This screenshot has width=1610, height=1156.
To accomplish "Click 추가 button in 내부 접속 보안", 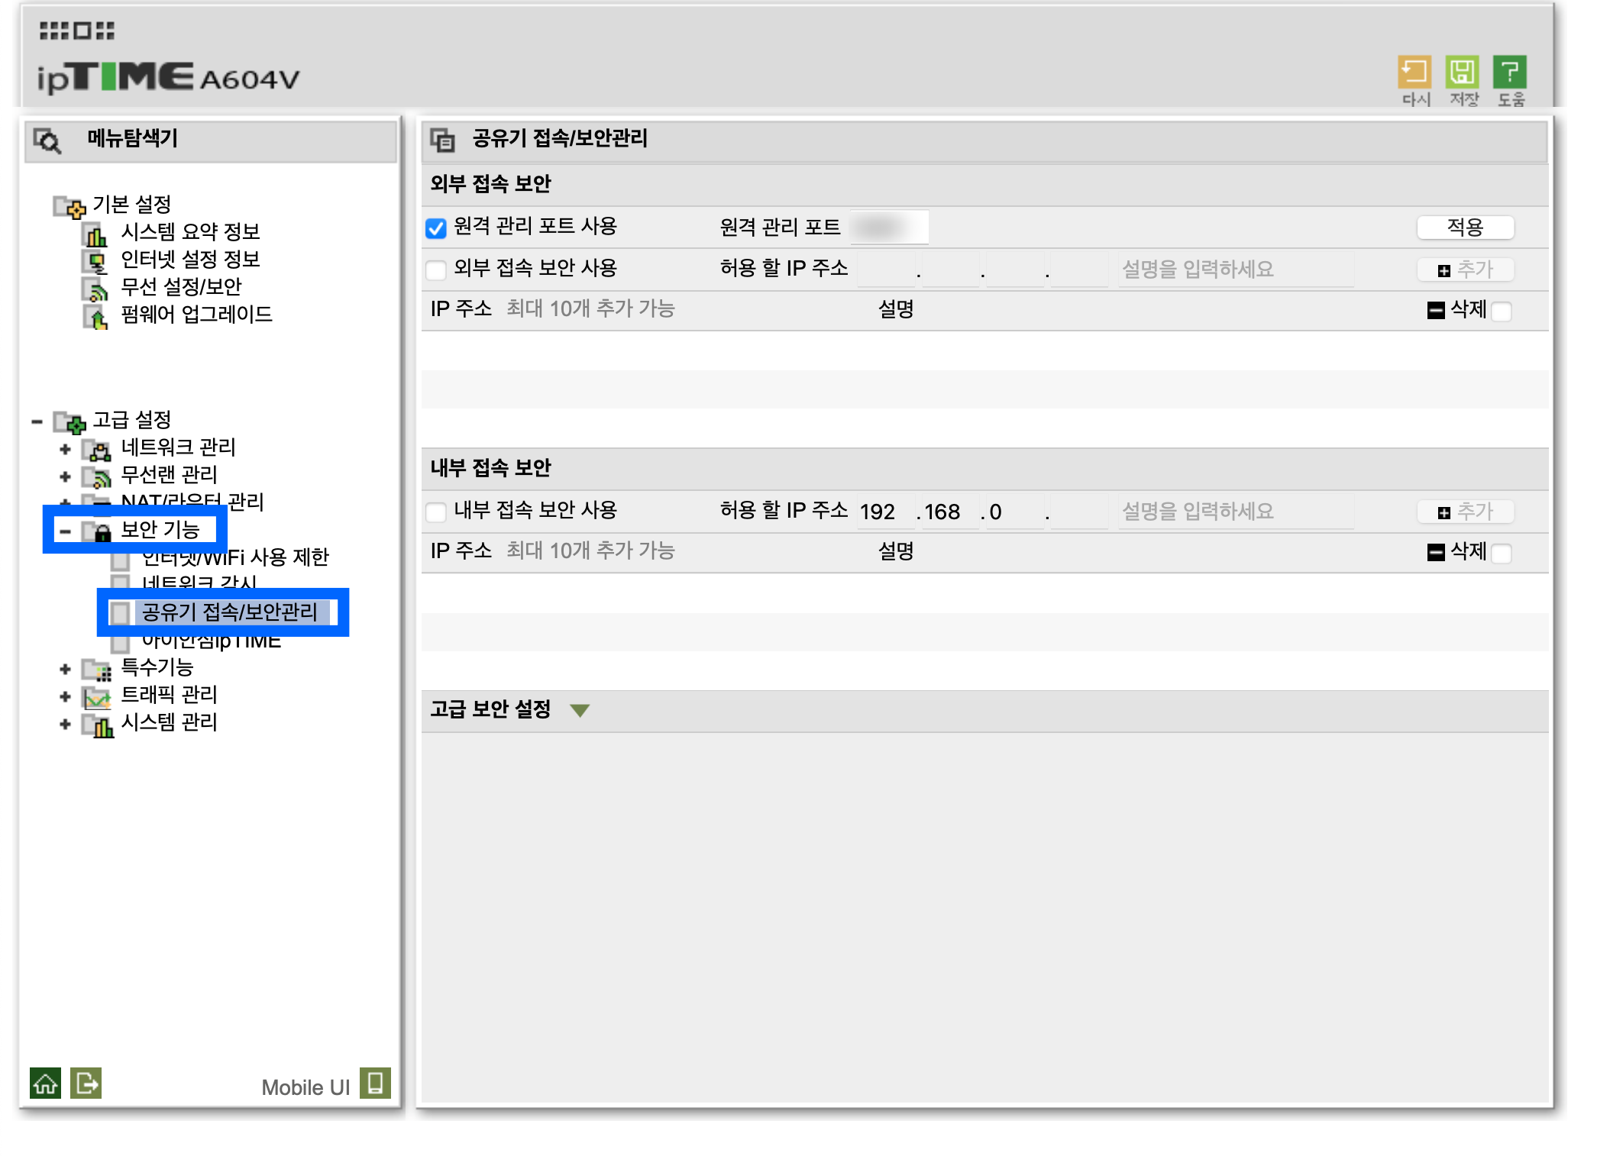I will point(1465,512).
